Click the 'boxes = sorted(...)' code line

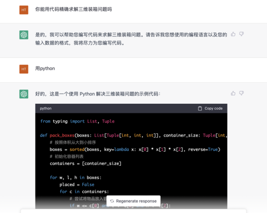[135, 149]
